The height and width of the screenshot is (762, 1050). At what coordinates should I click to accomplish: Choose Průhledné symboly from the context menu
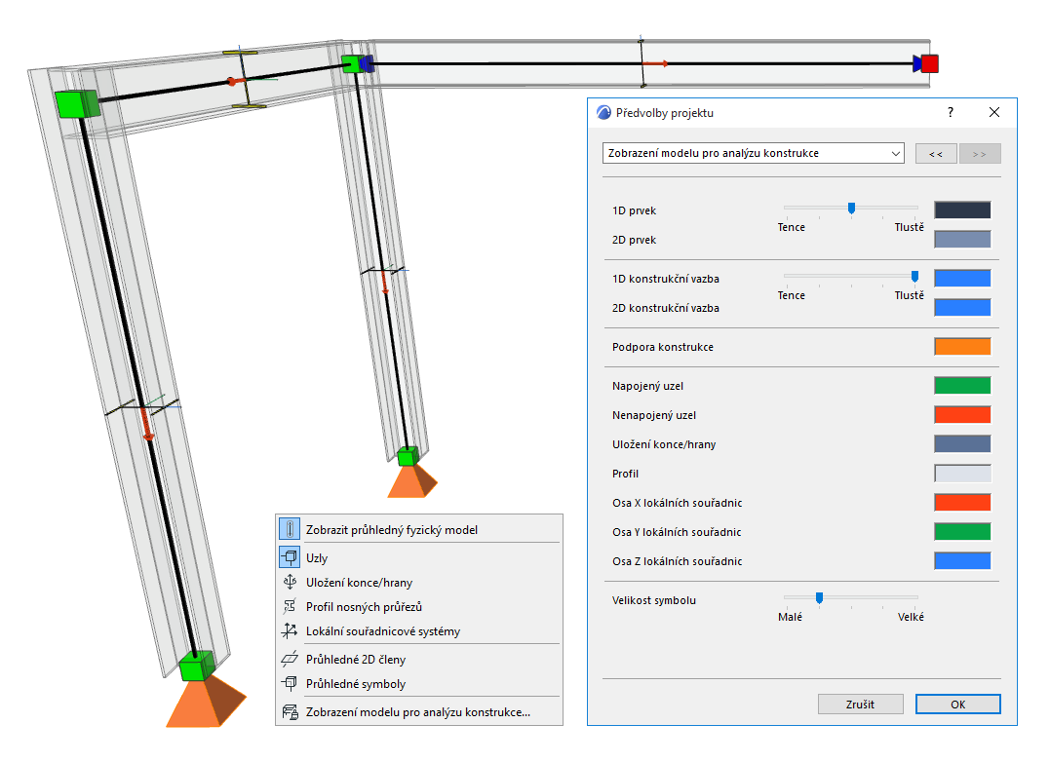[x=356, y=684]
